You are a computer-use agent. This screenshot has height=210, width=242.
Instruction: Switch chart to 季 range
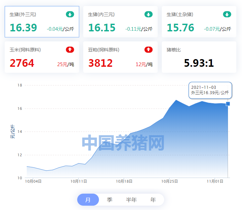point(110,200)
